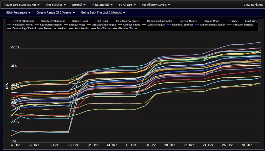
Task: Click the 14. Dec date label
Action: (112, 145)
